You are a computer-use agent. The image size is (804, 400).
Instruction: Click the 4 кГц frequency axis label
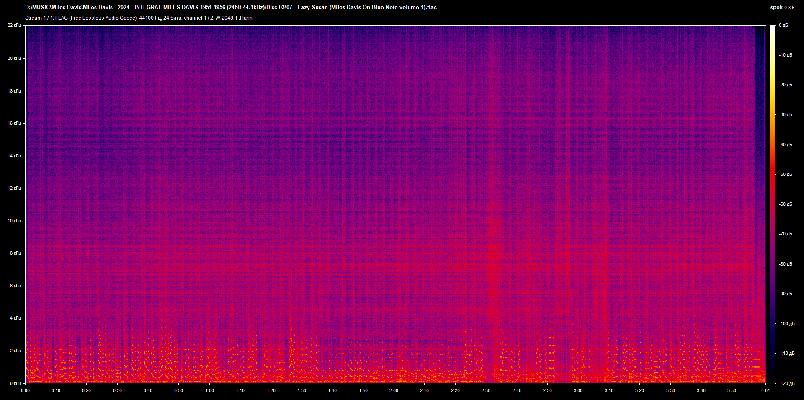tap(15, 318)
